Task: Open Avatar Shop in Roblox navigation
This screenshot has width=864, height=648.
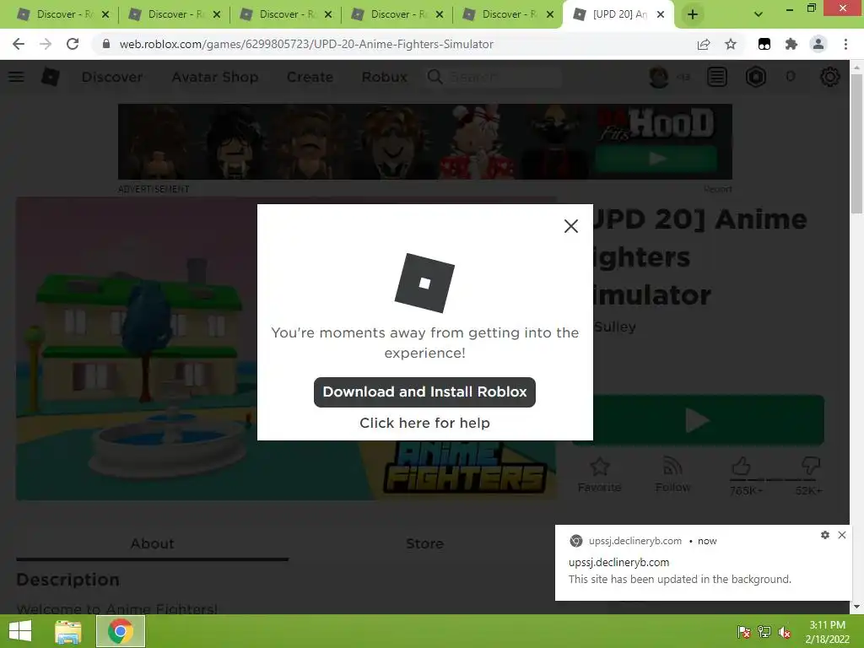Action: (x=215, y=77)
